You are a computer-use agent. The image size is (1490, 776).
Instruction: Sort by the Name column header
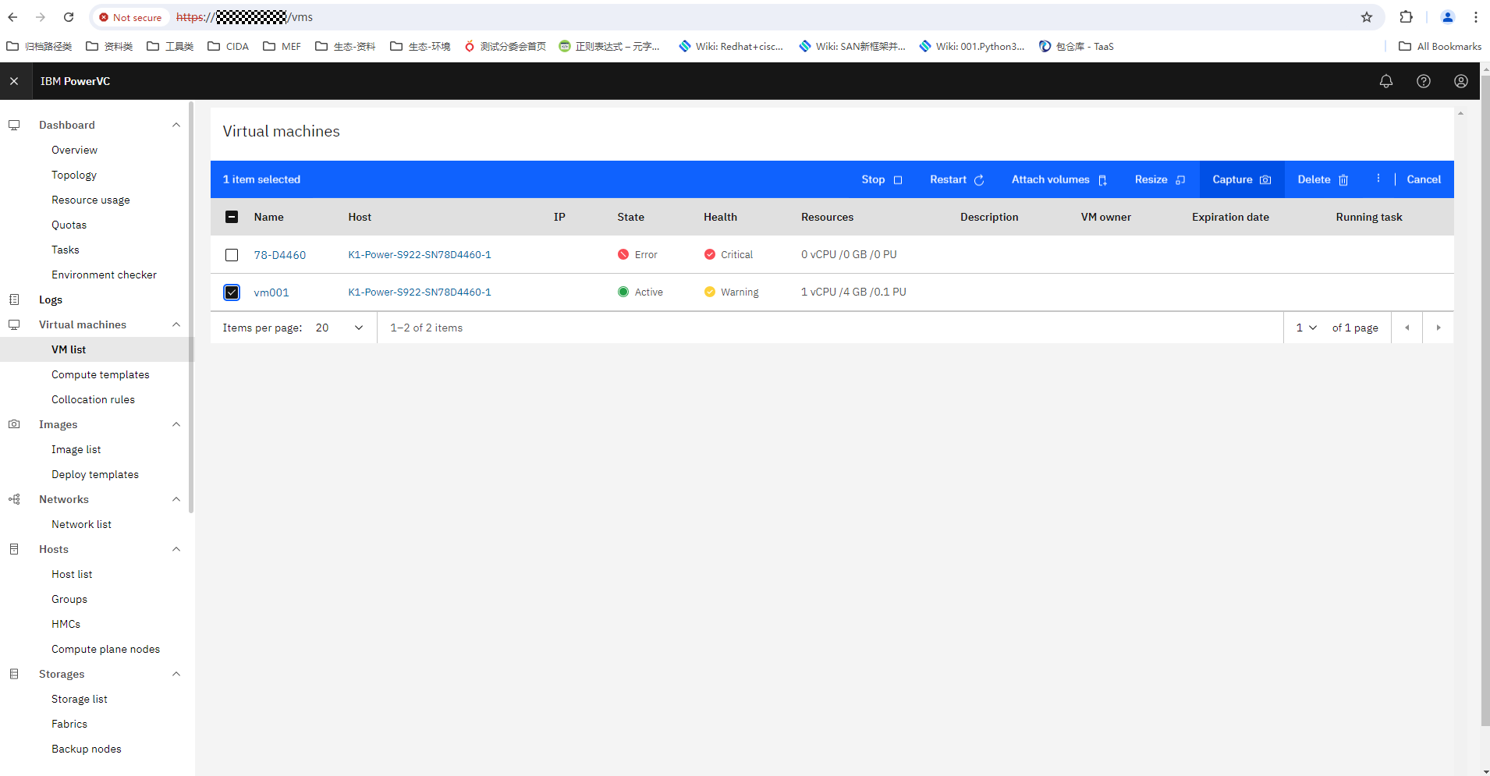click(x=268, y=217)
